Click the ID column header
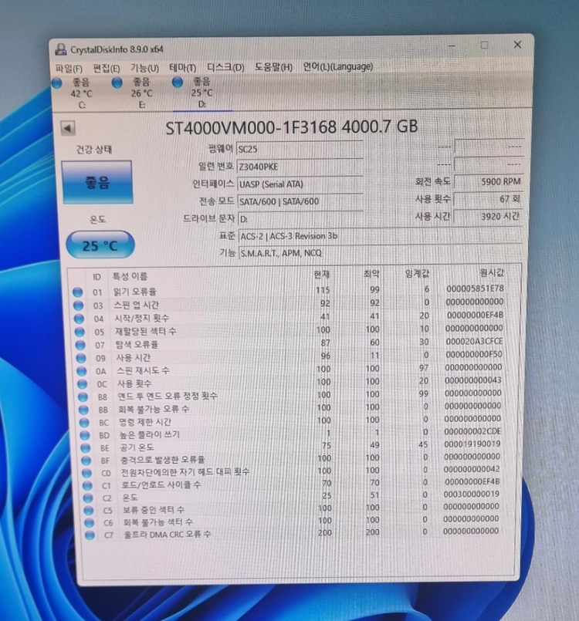This screenshot has width=579, height=621. (96, 277)
